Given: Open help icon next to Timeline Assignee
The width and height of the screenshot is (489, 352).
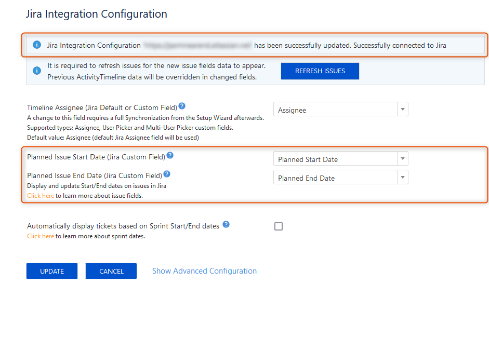Looking at the screenshot, I should click(181, 105).
